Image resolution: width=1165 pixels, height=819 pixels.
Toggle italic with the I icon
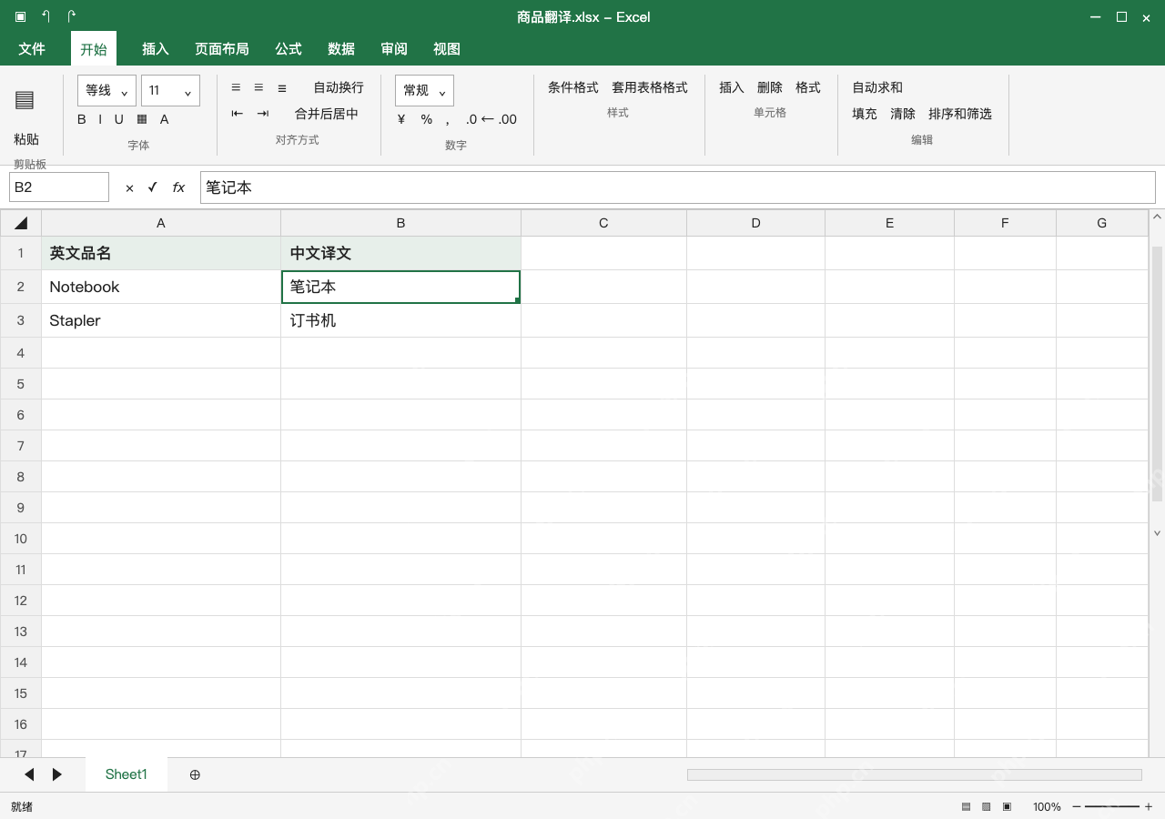(100, 119)
